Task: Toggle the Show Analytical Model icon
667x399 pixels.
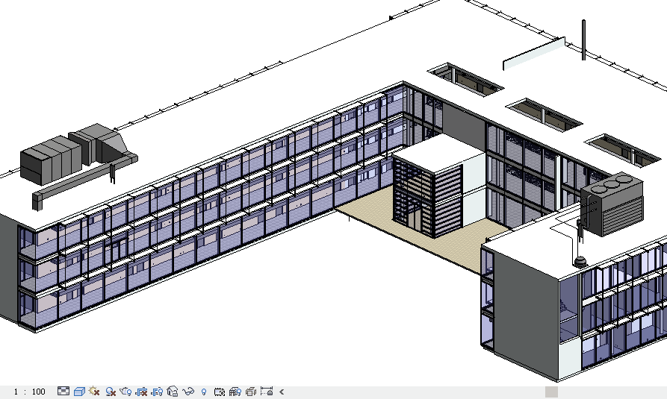Action: (235, 391)
